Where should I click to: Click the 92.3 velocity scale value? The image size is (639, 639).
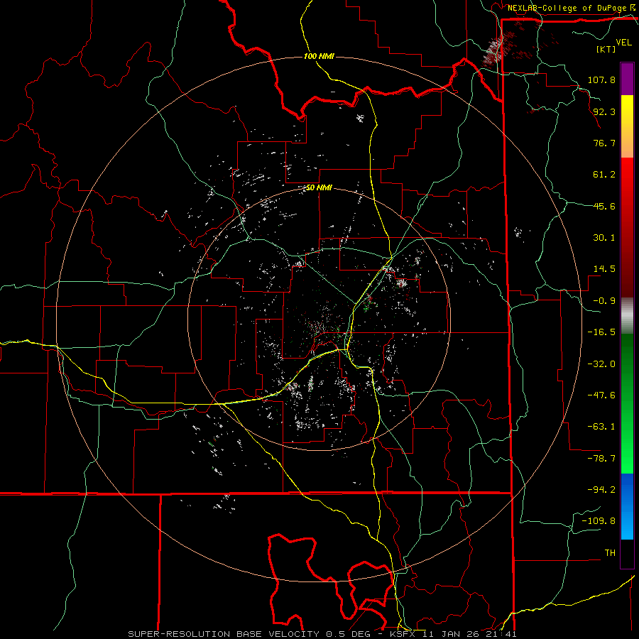point(604,111)
